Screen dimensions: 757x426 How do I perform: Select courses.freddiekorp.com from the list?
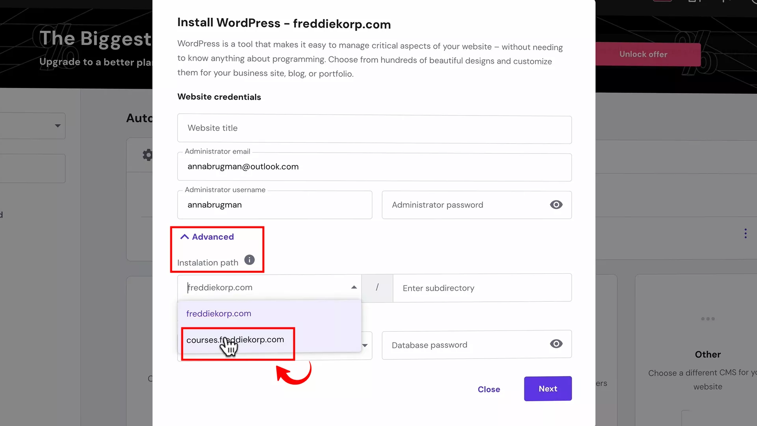(235, 340)
